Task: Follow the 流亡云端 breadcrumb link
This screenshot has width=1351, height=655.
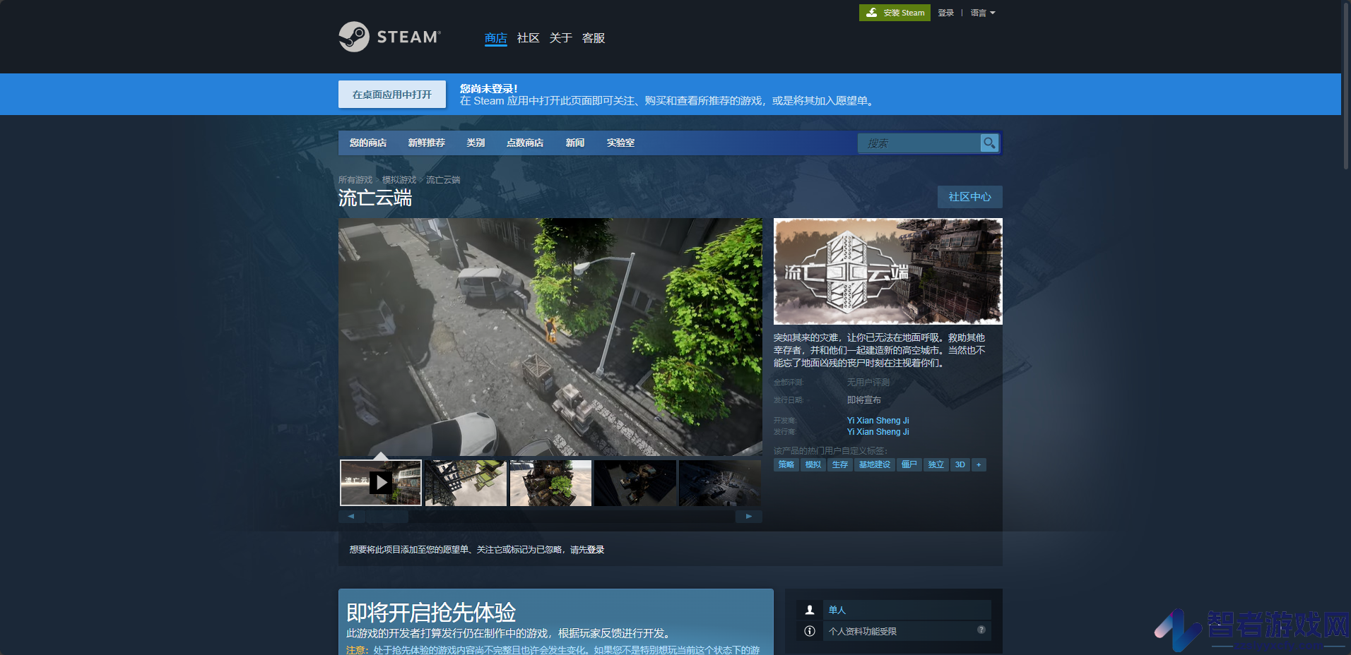Action: tap(443, 180)
